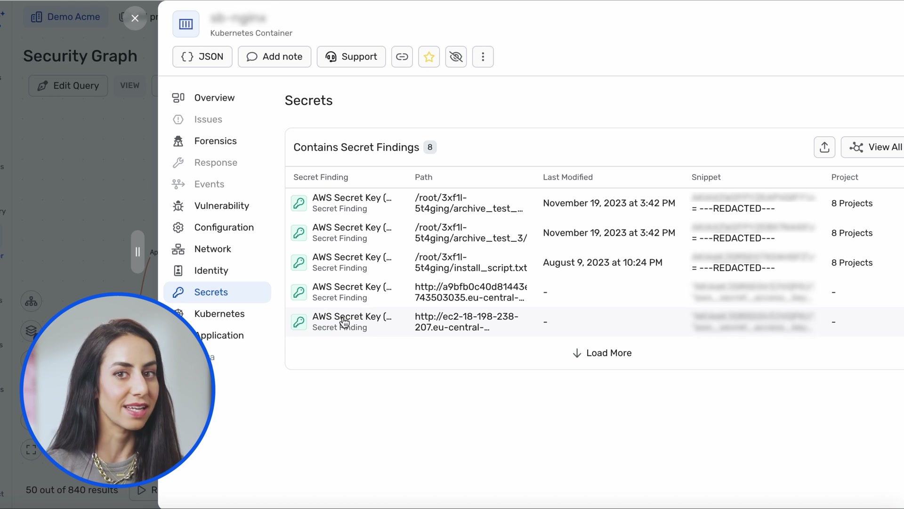Click the hierarchy layout icon in graph tools
Screen dimensions: 904x509
click(31, 301)
